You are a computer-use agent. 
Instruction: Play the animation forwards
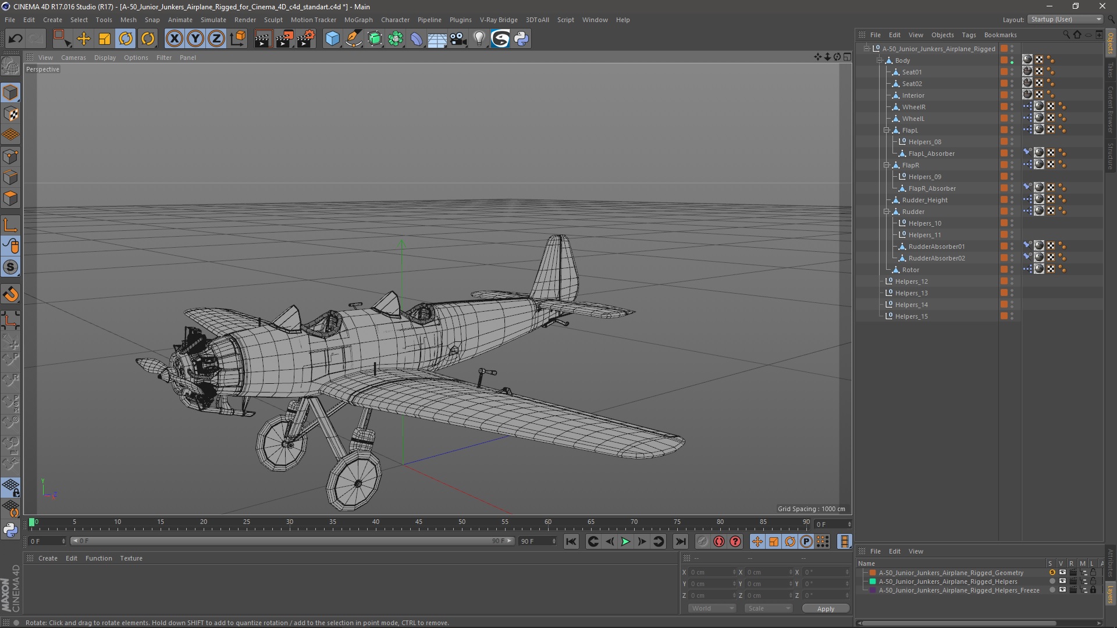(625, 541)
